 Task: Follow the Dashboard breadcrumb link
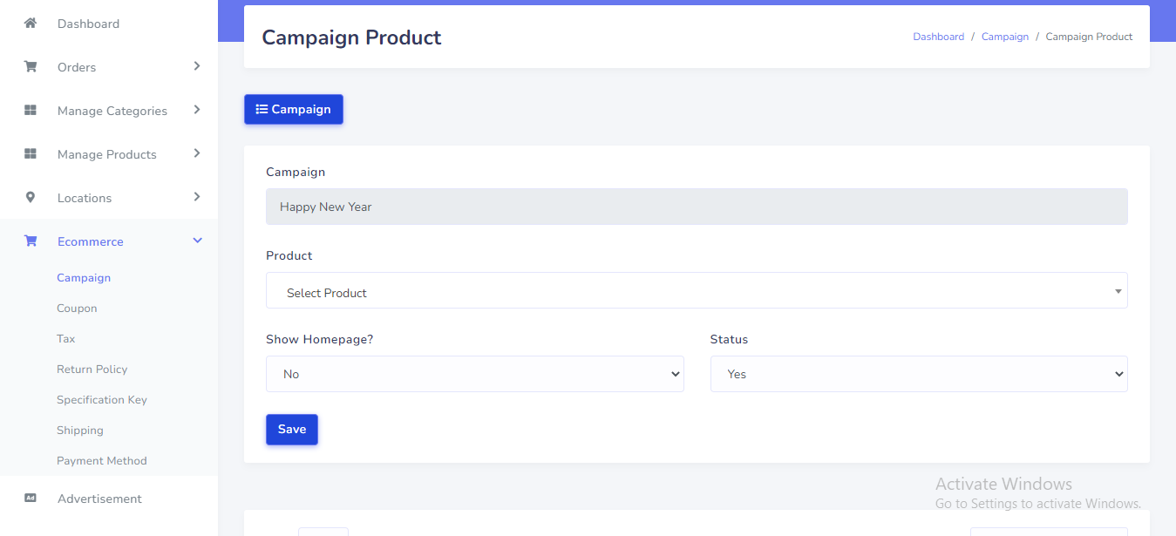tap(938, 37)
